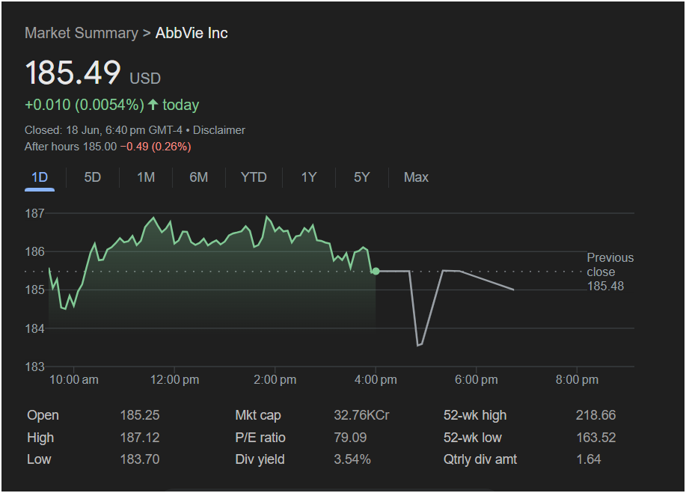Click the 184 price axis label
686x493 pixels.
35,328
